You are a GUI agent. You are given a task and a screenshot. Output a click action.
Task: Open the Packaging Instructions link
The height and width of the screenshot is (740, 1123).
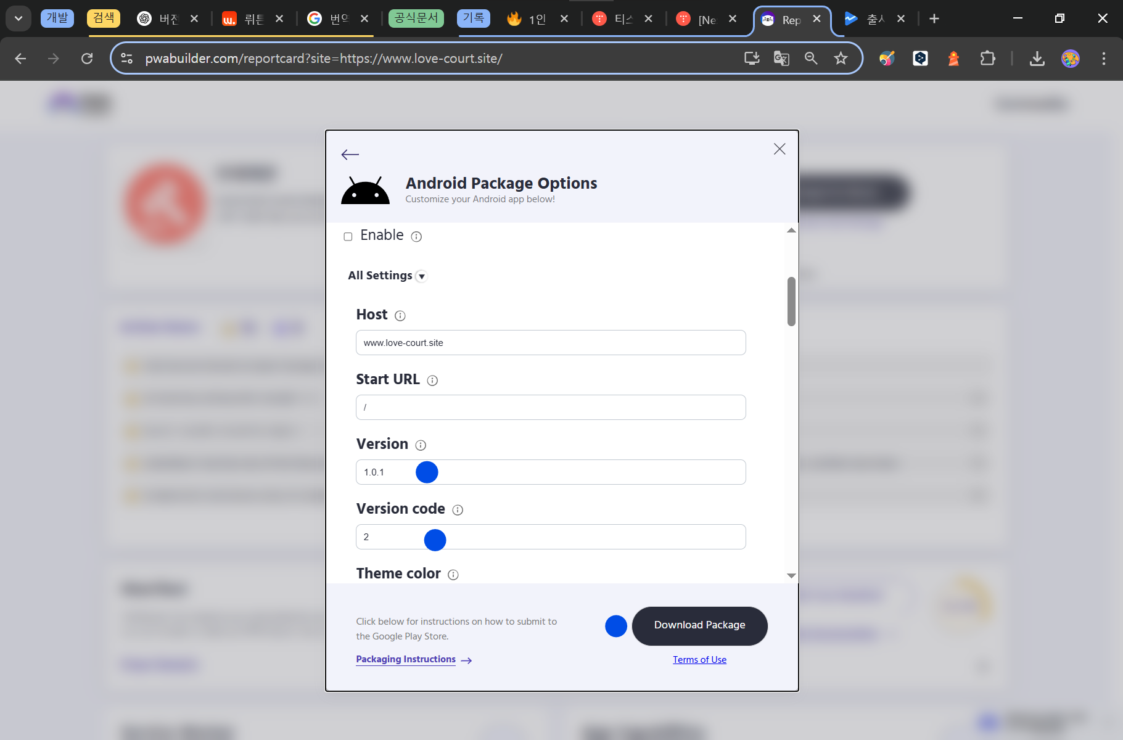[413, 660]
